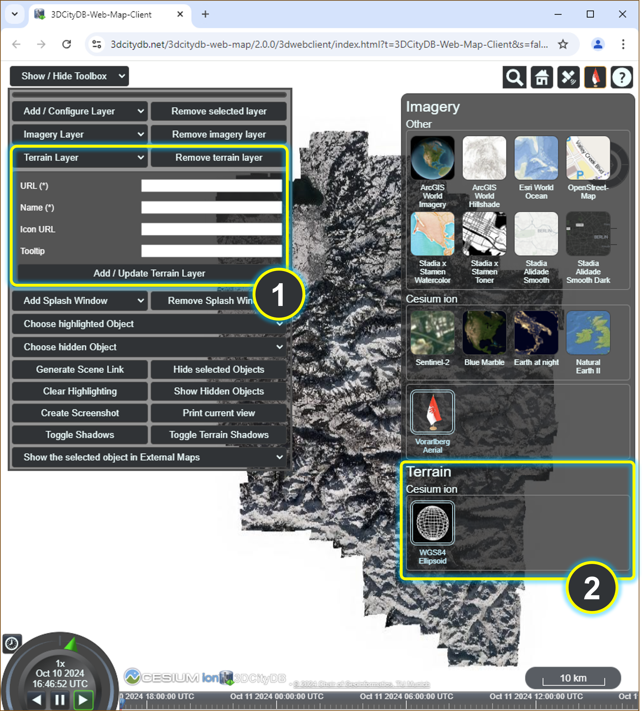
Task: Pick Stadia Alidade Smooth imagery
Action: click(536, 234)
